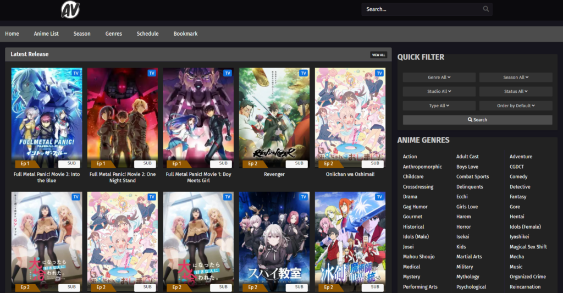Viewport: 563px width, 293px height.
Task: Select the Mecha genre
Action: click(517, 257)
